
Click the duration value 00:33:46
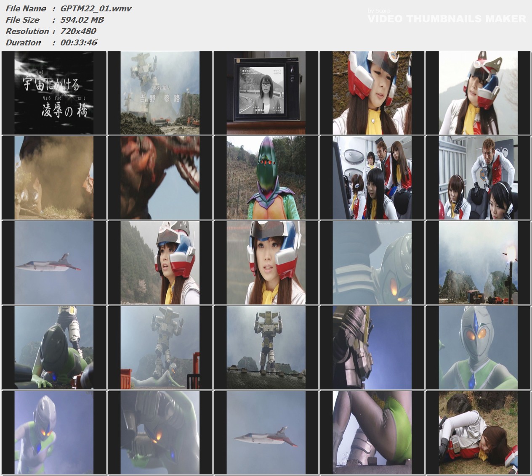coord(79,42)
